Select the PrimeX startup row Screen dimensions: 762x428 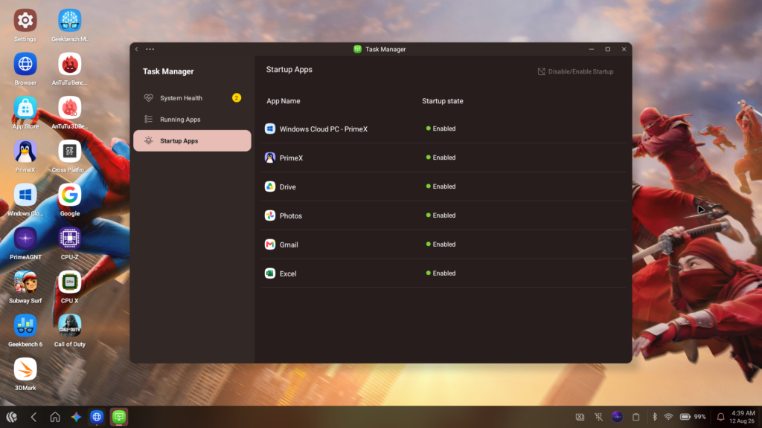click(x=444, y=158)
